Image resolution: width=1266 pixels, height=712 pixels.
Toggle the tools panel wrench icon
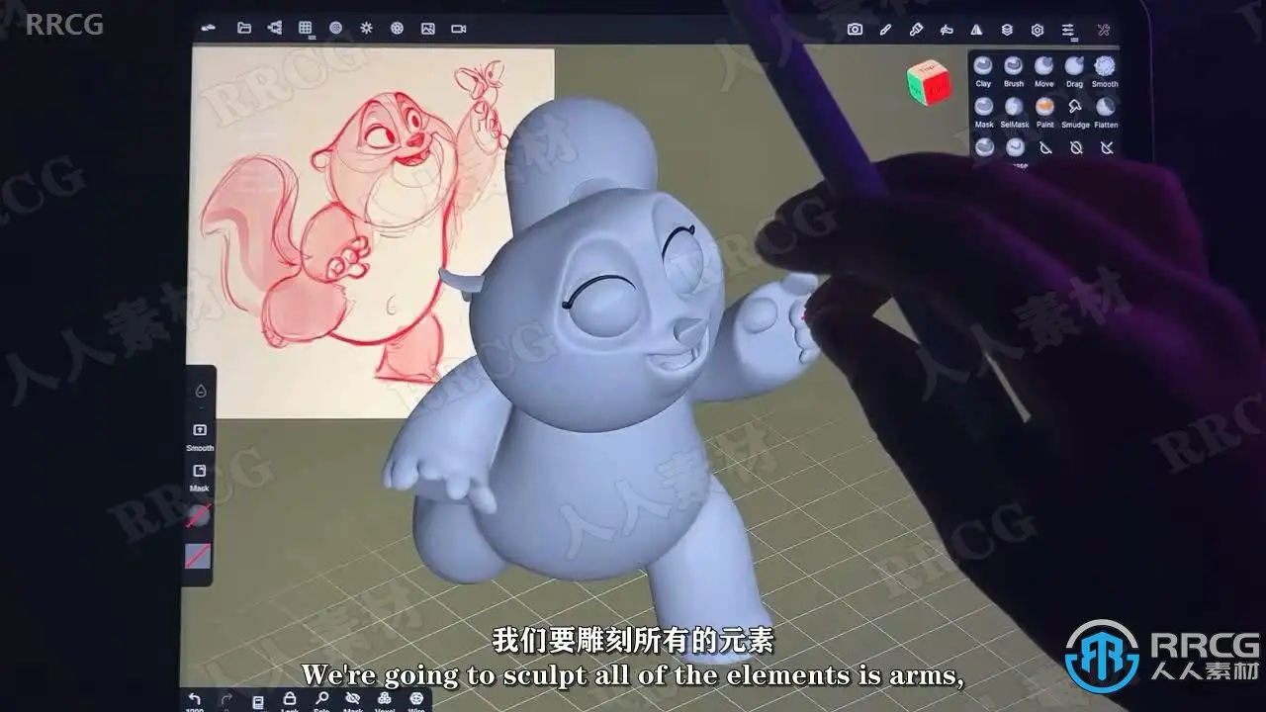click(x=1104, y=30)
